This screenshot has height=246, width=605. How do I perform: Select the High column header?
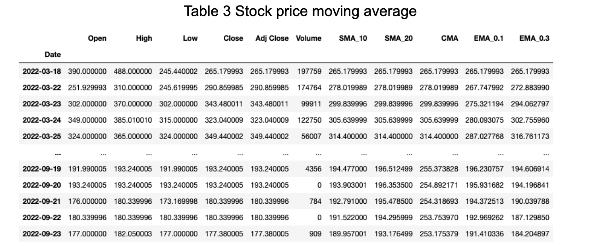coord(144,39)
